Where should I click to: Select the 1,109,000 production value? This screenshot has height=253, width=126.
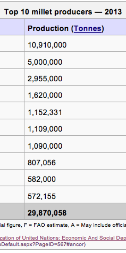[45, 129]
